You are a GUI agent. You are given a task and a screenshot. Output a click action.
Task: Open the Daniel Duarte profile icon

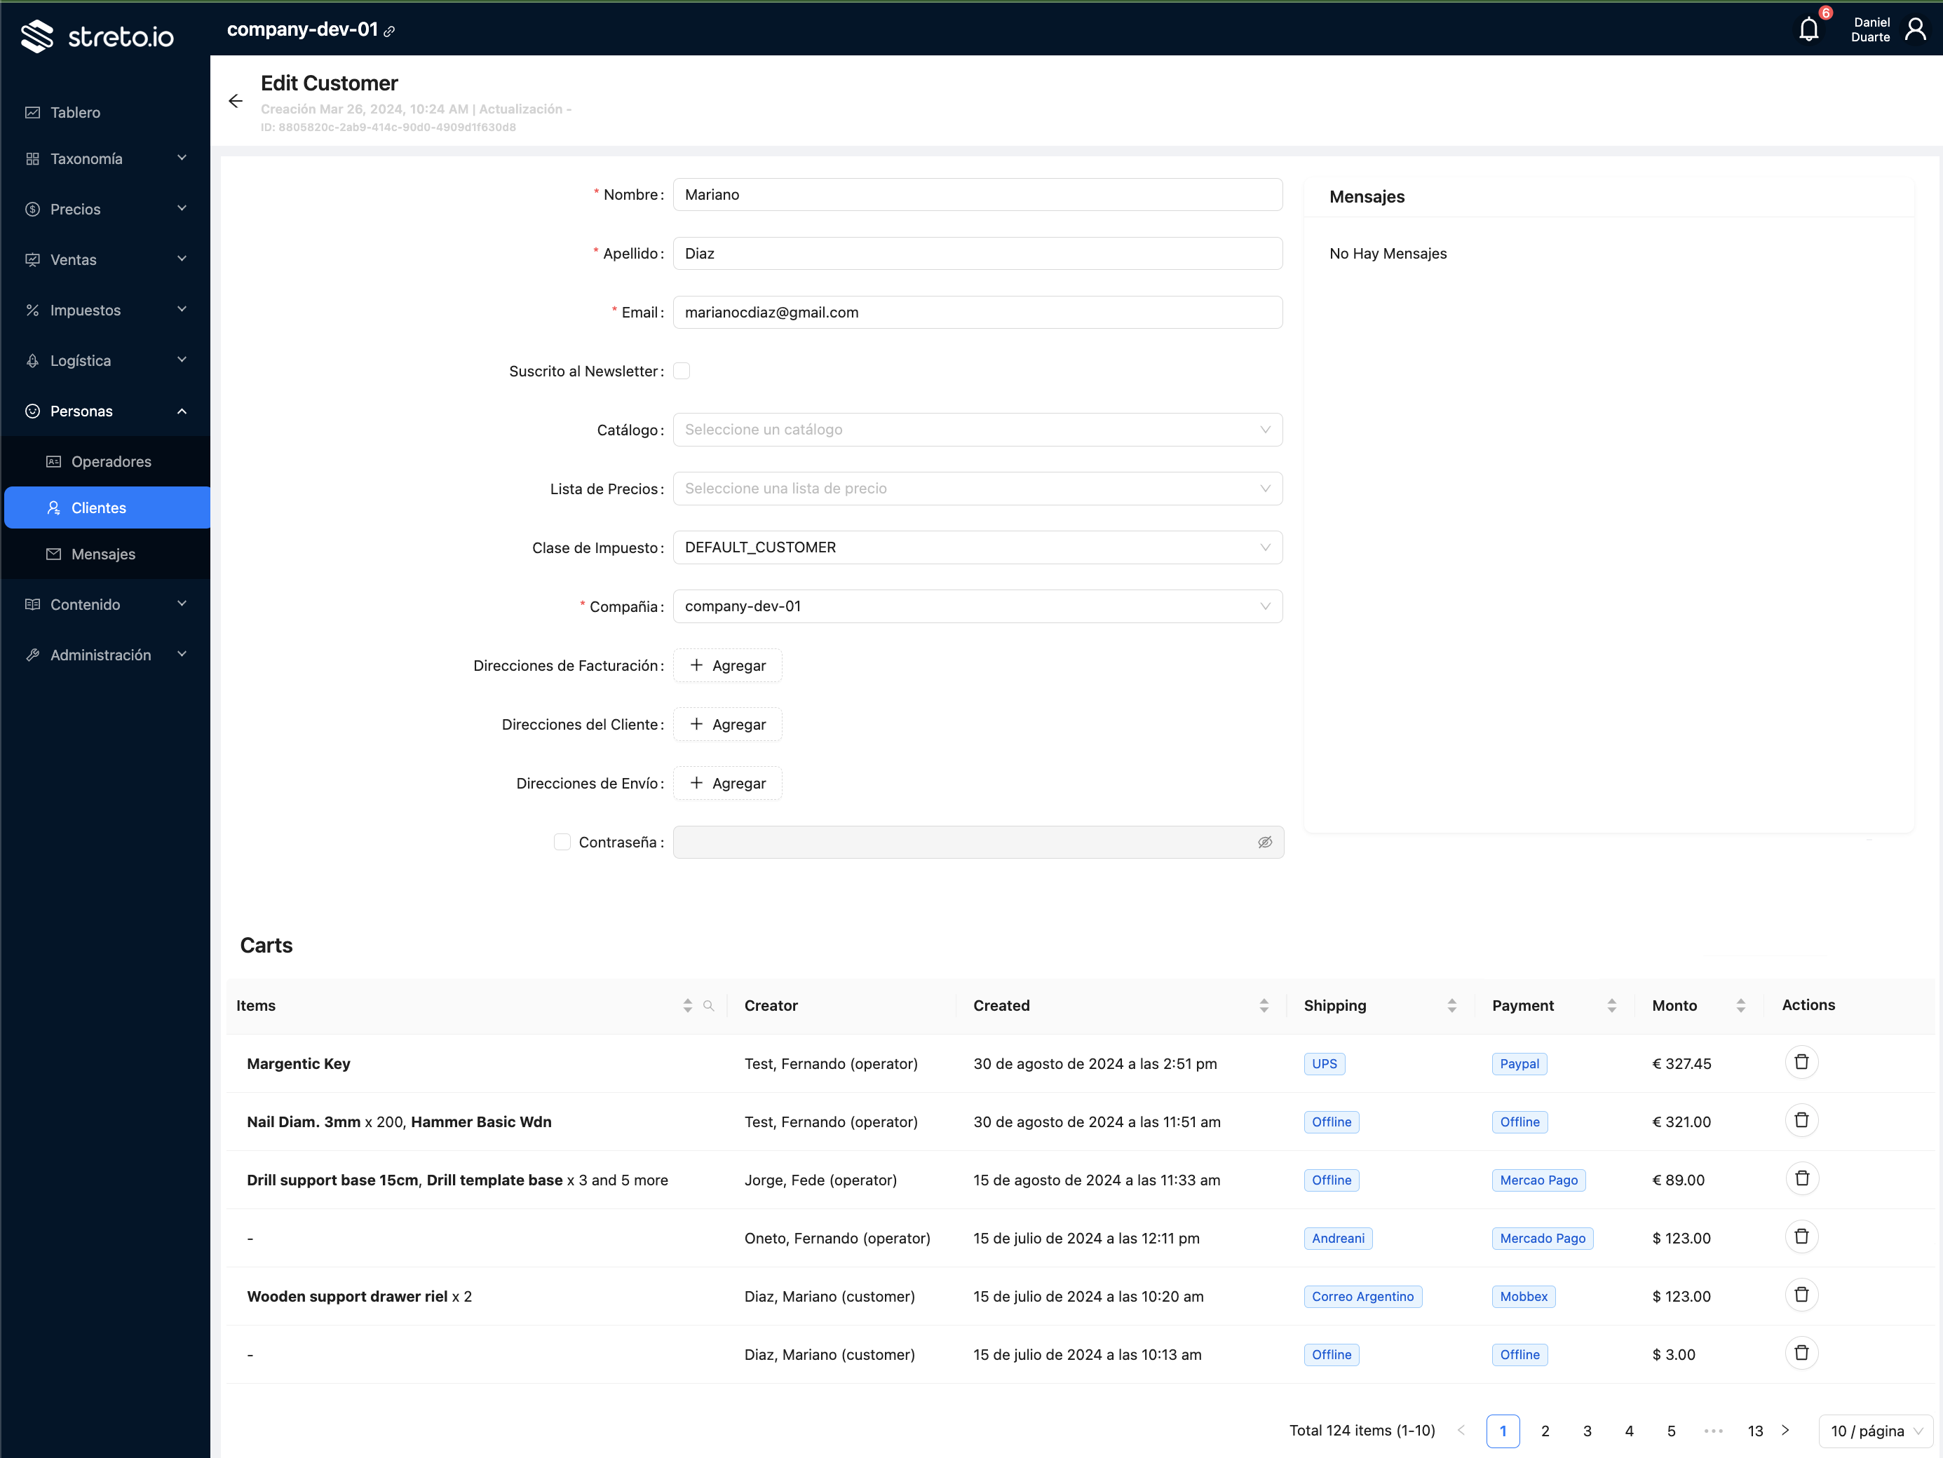pyautogui.click(x=1916, y=27)
